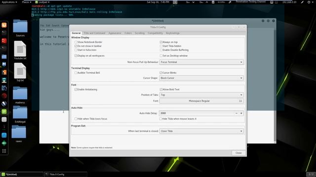Open Leafpad File menu

coord(42,26)
